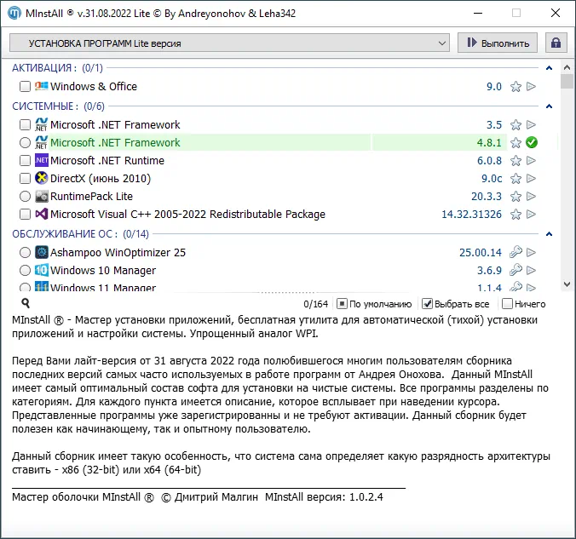Toggle the Выбрать все checkbox
The width and height of the screenshot is (576, 539).
click(427, 304)
